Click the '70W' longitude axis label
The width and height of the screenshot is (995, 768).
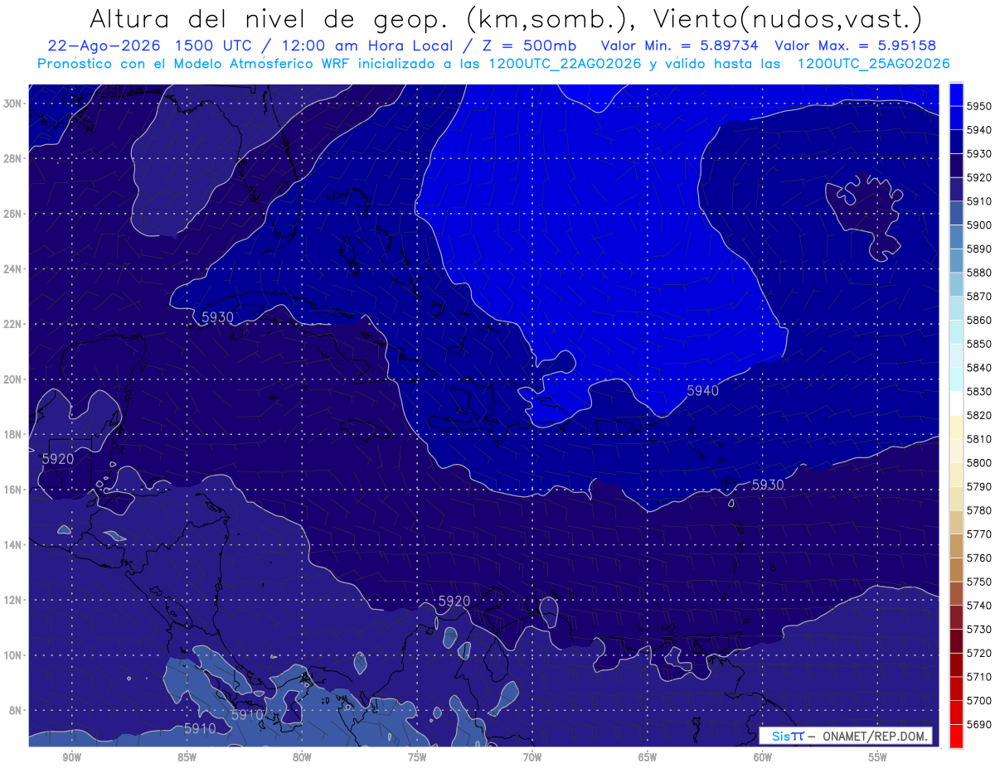pos(532,757)
